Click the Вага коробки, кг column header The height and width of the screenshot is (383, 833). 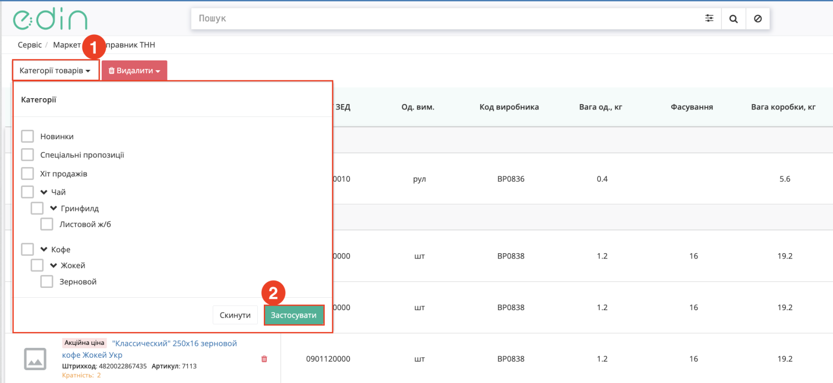pyautogui.click(x=783, y=107)
